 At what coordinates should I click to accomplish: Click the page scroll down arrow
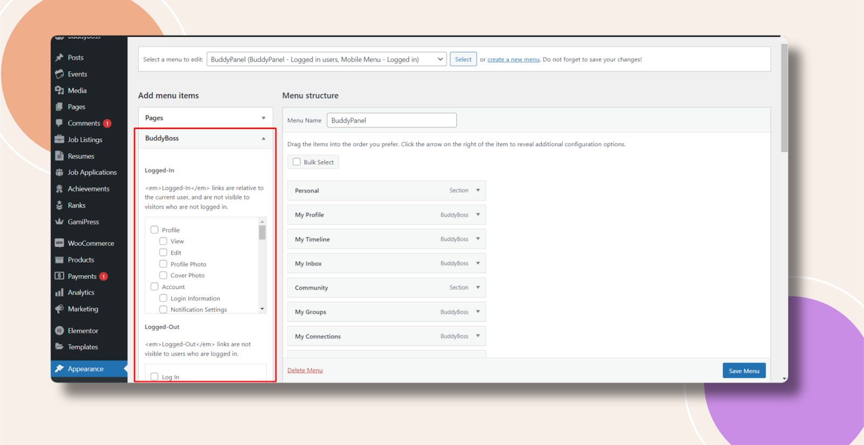tap(784, 379)
